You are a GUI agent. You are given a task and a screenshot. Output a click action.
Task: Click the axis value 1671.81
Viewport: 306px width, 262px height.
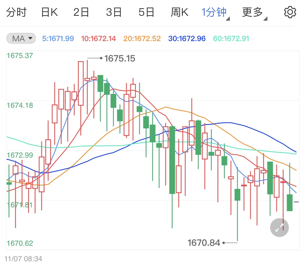click(20, 205)
